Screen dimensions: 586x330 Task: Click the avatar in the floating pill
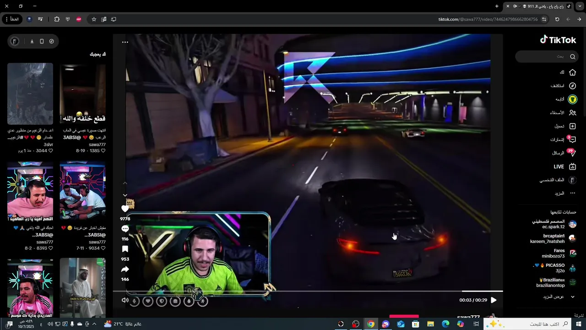15,41
